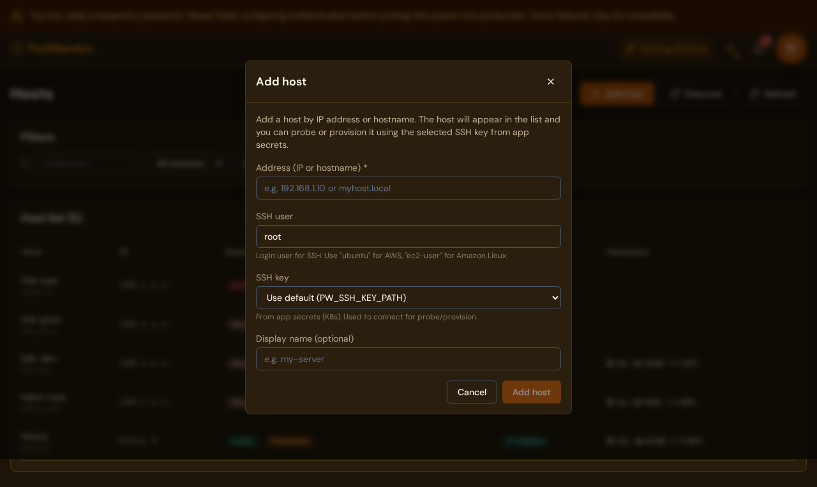The width and height of the screenshot is (817, 487).
Task: Focus the Address IP or hostname field
Action: pos(408,188)
